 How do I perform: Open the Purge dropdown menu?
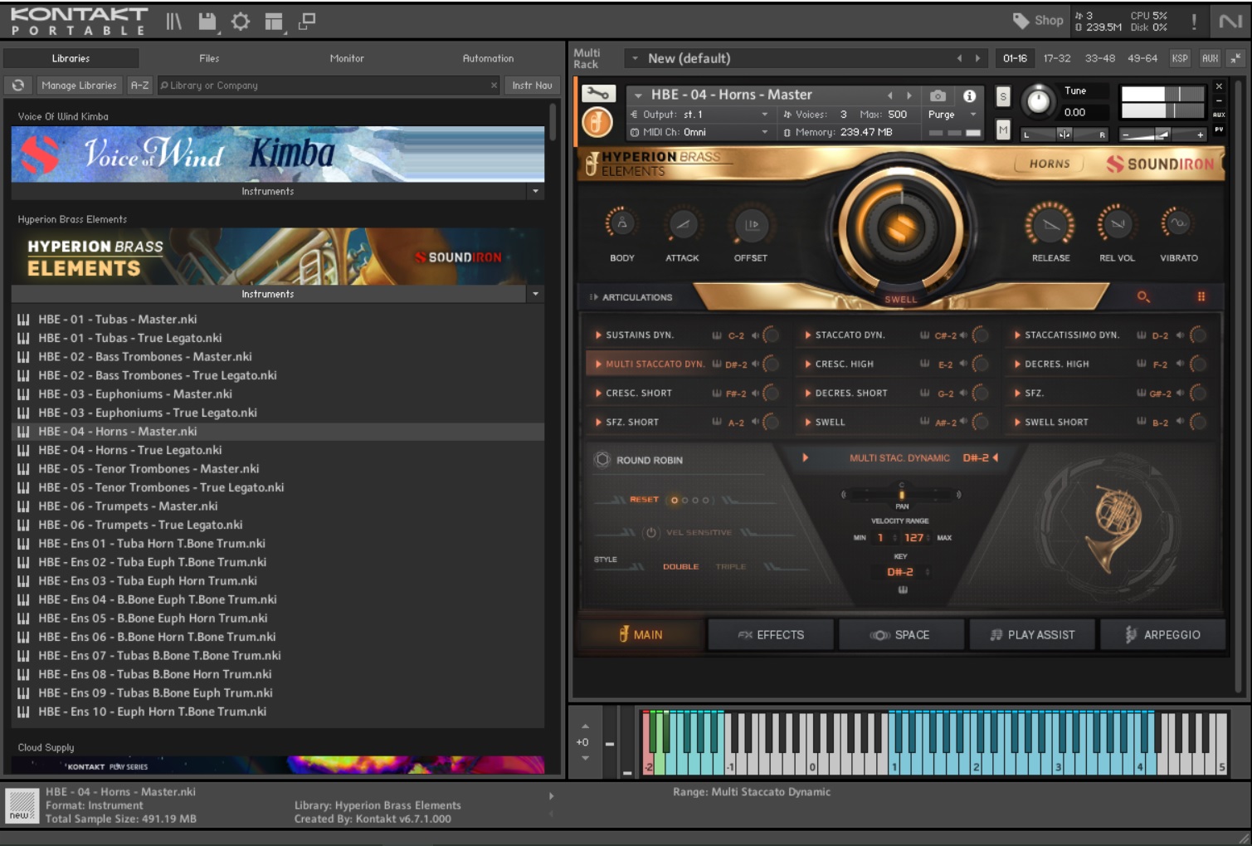951,115
